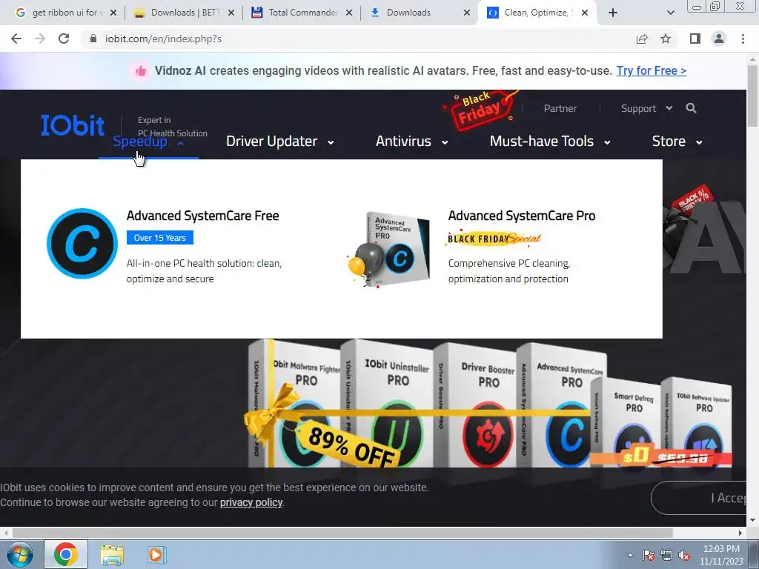This screenshot has height=569, width=759.
Task: Open the Partner link
Action: (560, 108)
